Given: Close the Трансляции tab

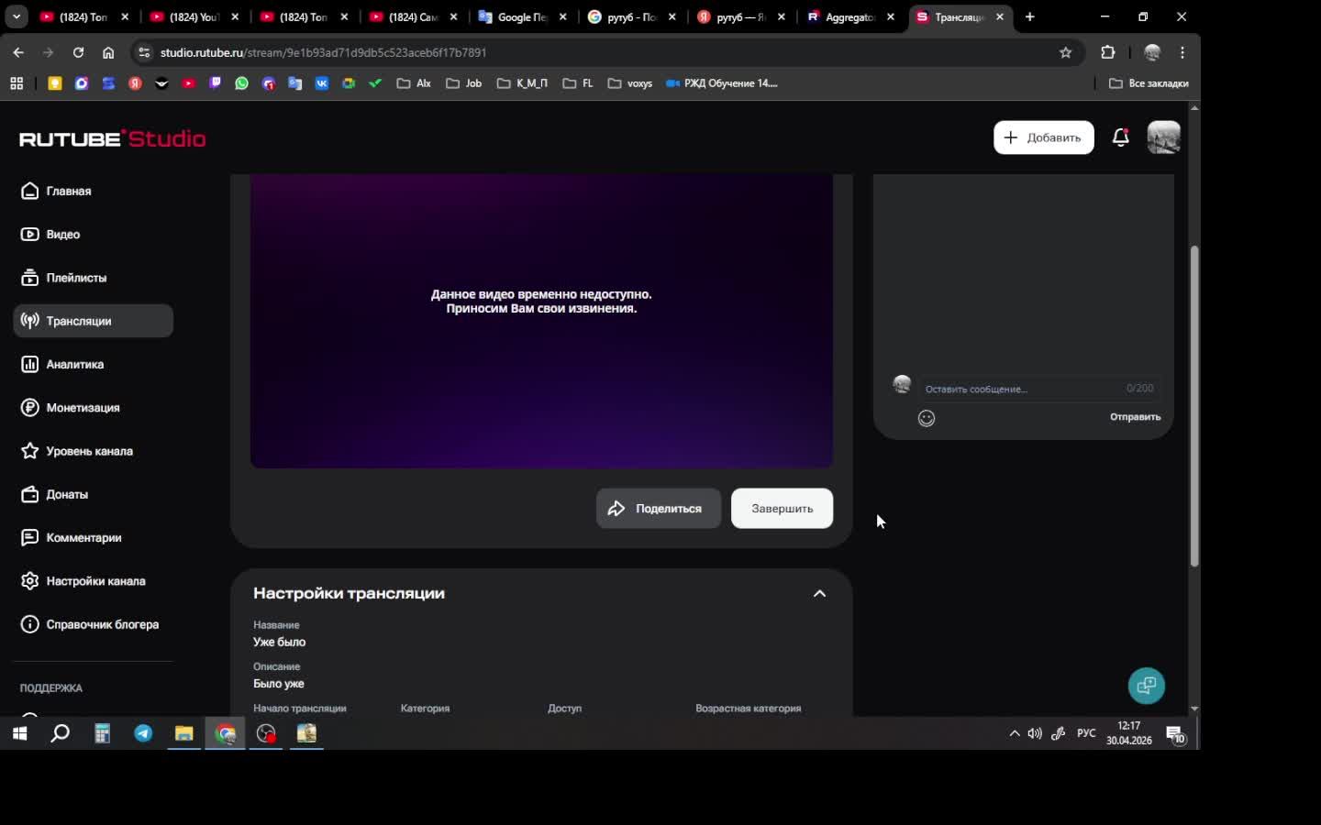Looking at the screenshot, I should (x=1000, y=16).
